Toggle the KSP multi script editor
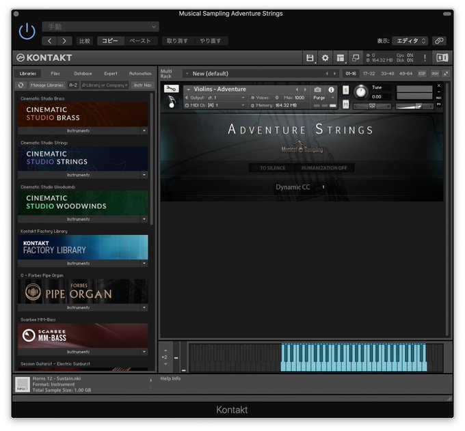Screen dimensions: 465x431 point(422,74)
